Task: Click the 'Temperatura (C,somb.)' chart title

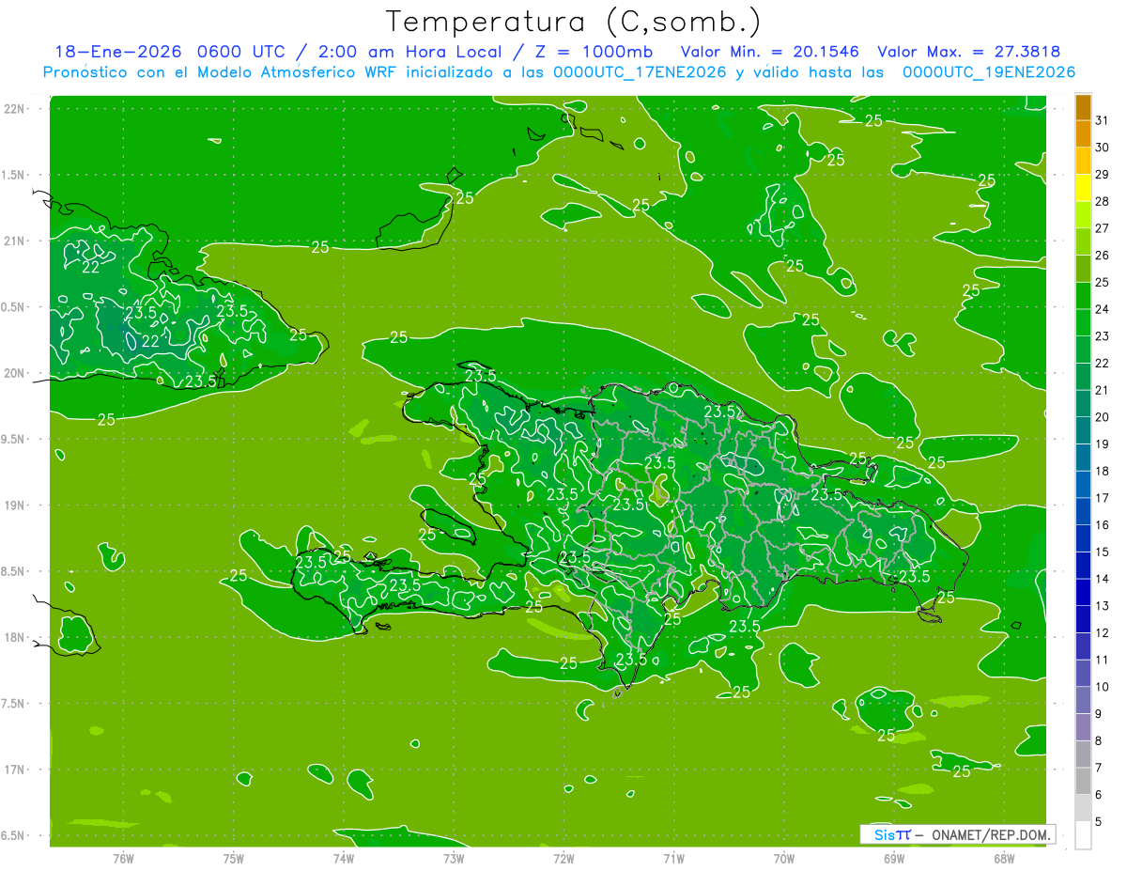Action: 574,22
